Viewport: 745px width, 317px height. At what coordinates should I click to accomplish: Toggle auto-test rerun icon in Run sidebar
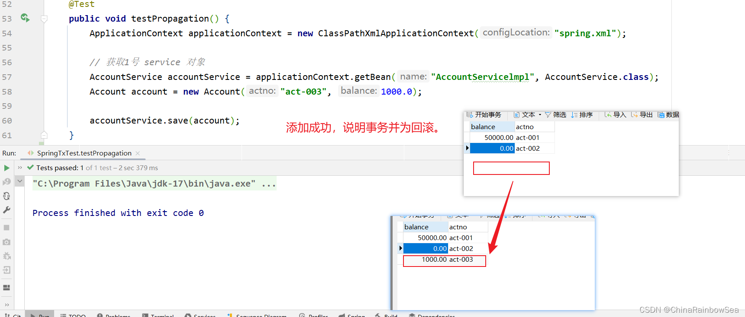(x=6, y=196)
